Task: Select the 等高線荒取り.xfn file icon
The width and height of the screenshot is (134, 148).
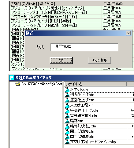Action: (67, 116)
